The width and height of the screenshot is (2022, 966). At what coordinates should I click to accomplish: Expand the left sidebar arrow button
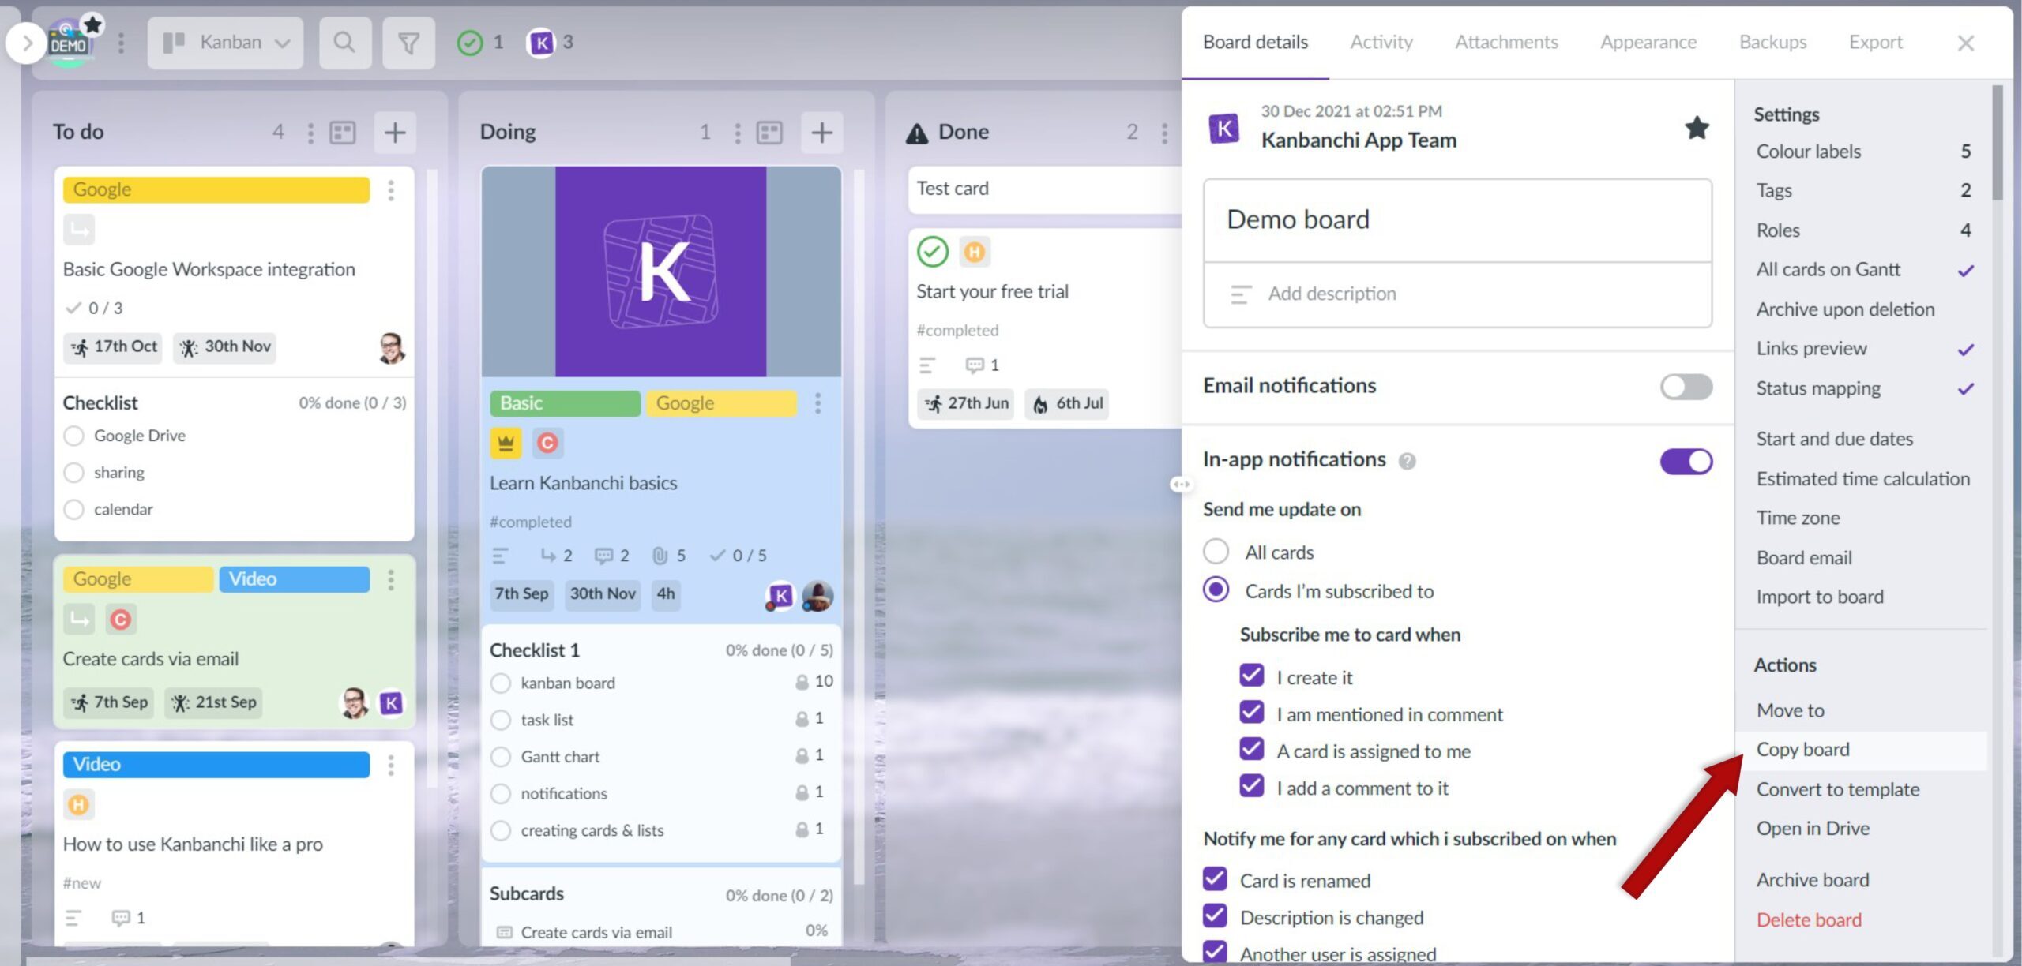(x=27, y=43)
